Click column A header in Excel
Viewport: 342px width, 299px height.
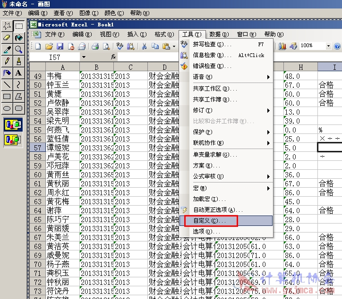pos(63,67)
